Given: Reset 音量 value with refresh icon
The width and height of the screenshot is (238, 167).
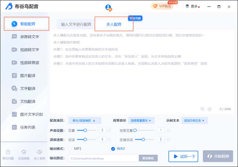Looking at the screenshot, I should (109, 130).
